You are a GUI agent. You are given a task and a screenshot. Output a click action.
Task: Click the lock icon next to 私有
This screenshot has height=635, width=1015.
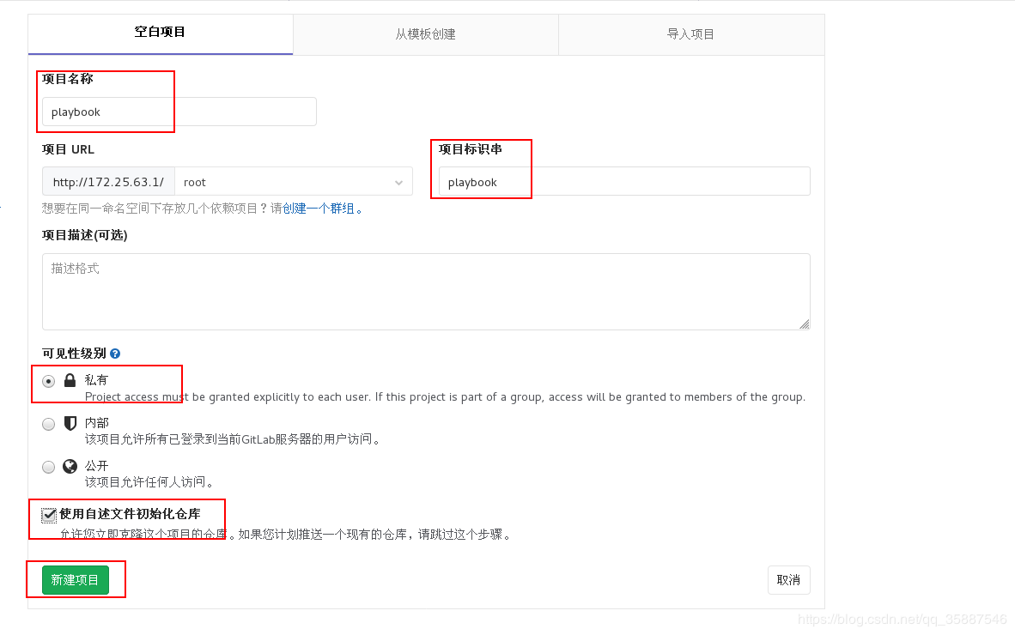point(70,379)
